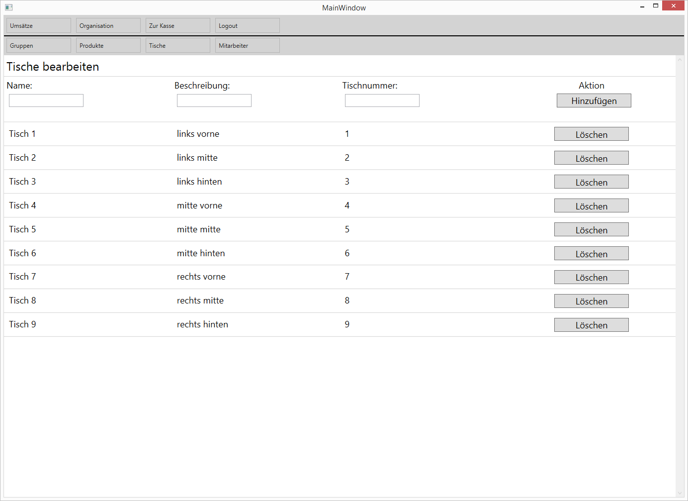Screen dimensions: 688x501
Task: Maximize the MainWindow
Action: [656, 6]
